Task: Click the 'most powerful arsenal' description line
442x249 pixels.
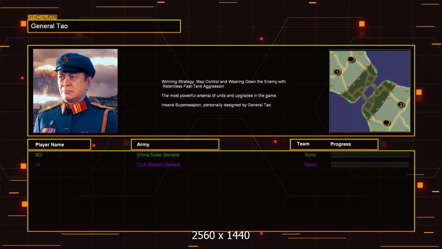Action: click(219, 95)
